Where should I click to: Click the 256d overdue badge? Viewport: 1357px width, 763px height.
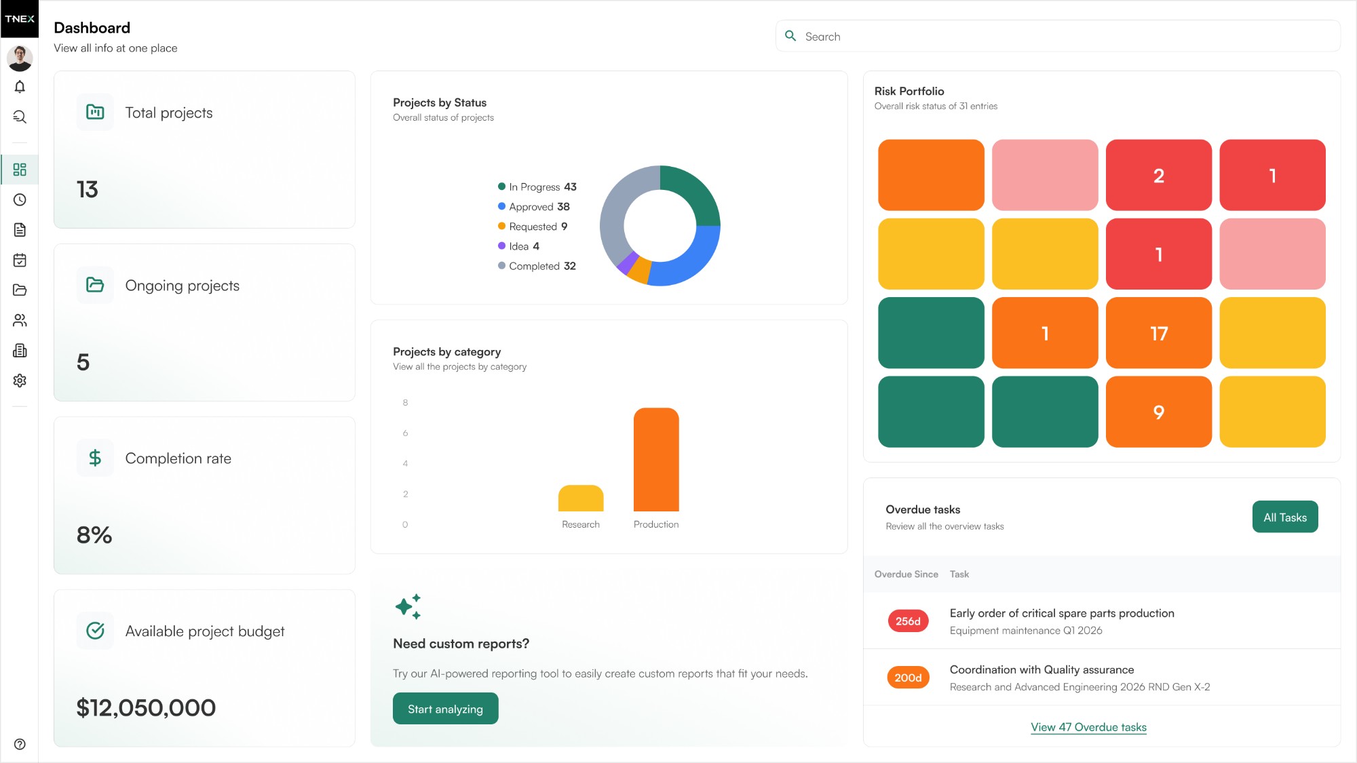tap(908, 621)
